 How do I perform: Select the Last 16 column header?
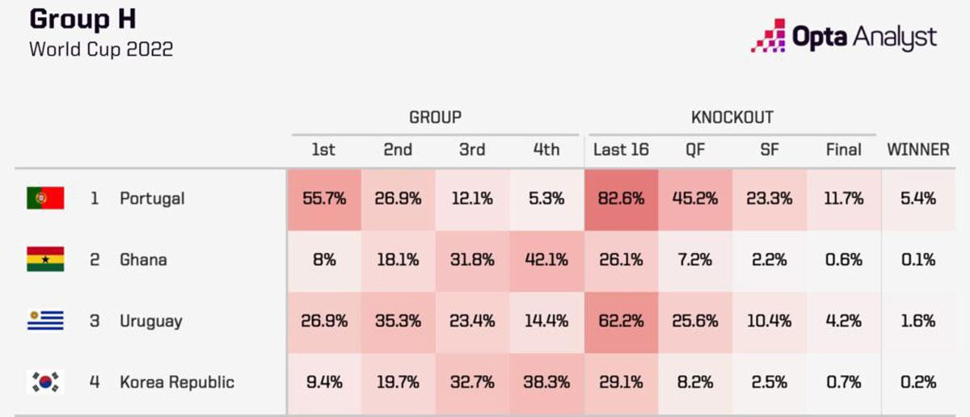[x=621, y=150]
